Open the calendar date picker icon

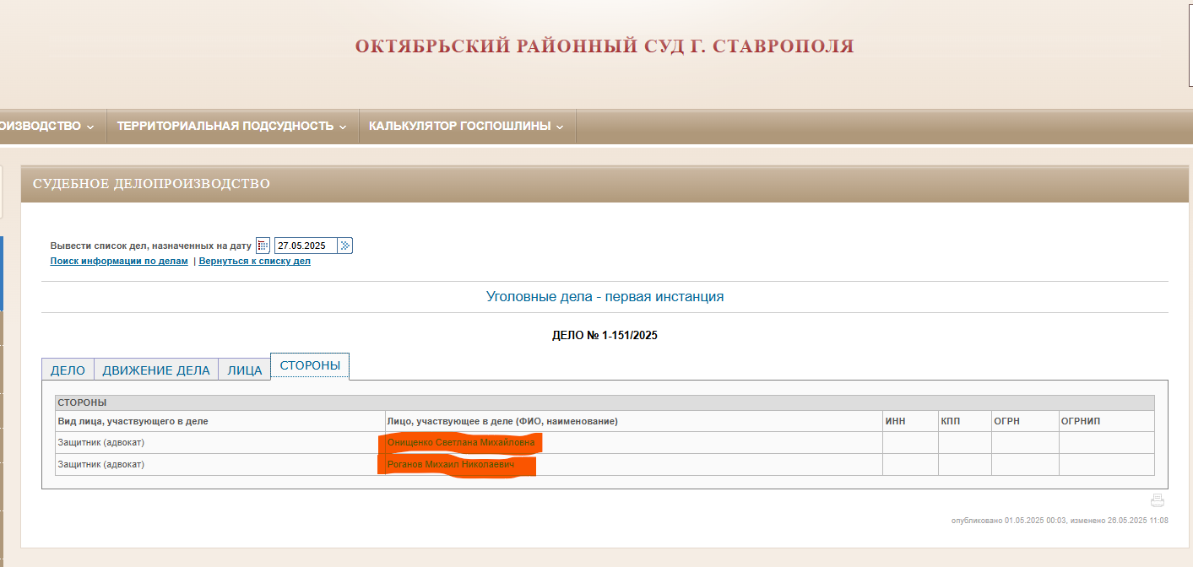pos(263,246)
